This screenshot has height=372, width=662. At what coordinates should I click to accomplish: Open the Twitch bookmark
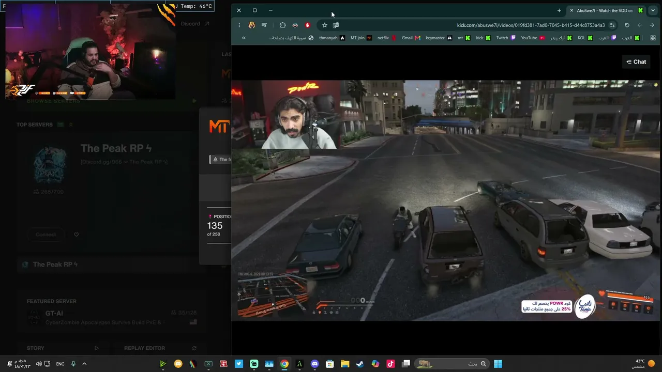coord(506,38)
